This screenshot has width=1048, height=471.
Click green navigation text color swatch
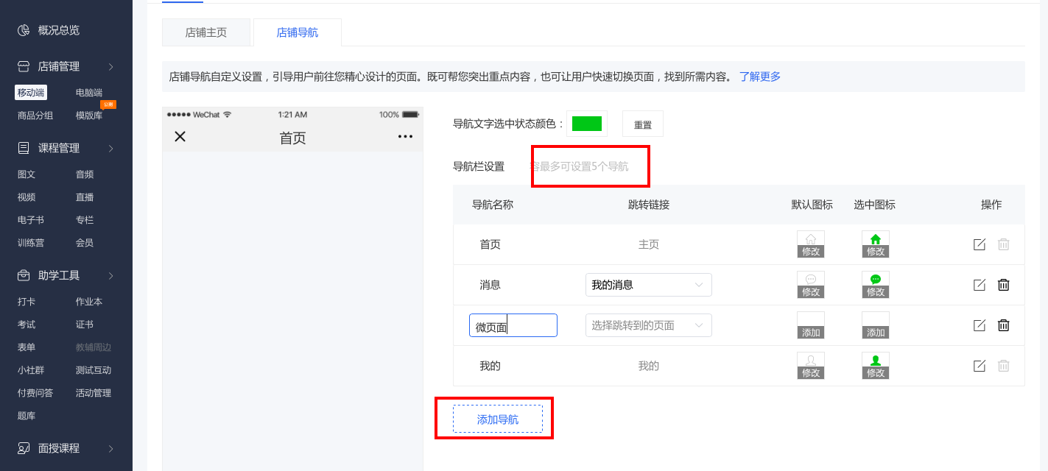(587, 124)
